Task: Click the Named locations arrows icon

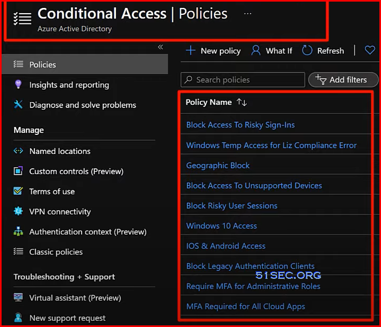Action: 18,151
